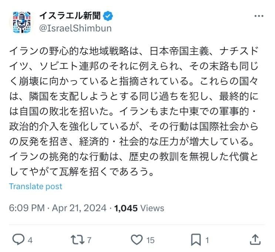Click the Translate post link
The width and height of the screenshot is (275, 252).
coord(36,186)
